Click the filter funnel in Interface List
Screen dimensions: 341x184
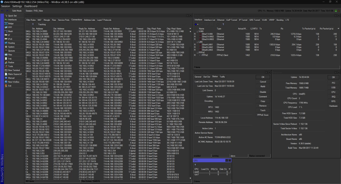(x=223, y=24)
